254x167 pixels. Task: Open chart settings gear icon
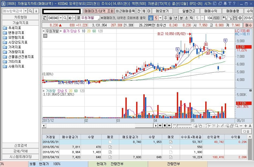(240, 18)
